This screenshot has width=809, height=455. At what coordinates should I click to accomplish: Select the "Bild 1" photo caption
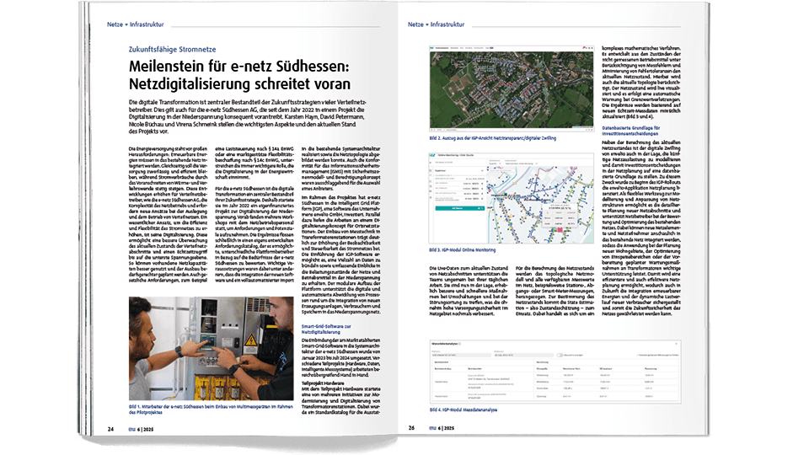pos(211,409)
